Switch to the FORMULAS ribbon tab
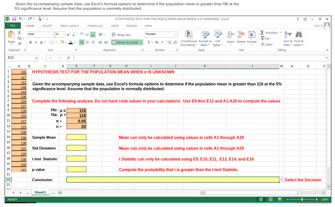The width and height of the screenshot is (335, 207). tap(95, 26)
